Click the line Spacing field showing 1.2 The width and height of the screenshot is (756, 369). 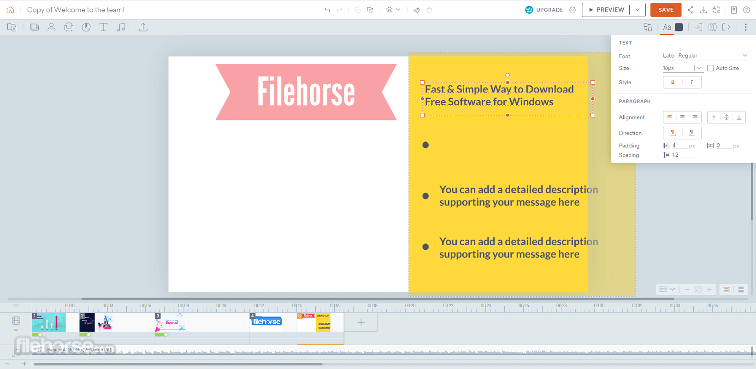click(x=683, y=155)
